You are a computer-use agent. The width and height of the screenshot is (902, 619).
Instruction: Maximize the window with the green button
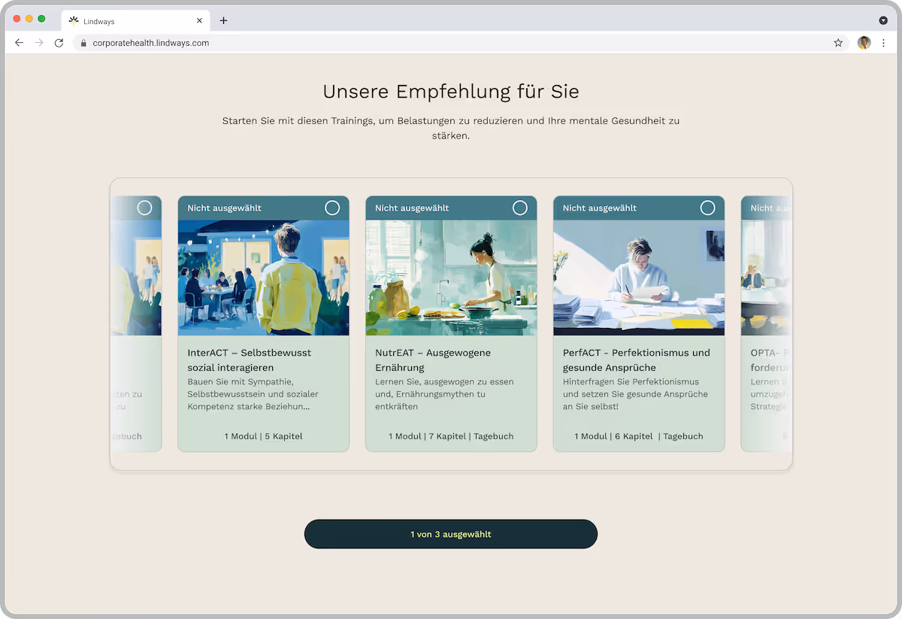point(41,19)
